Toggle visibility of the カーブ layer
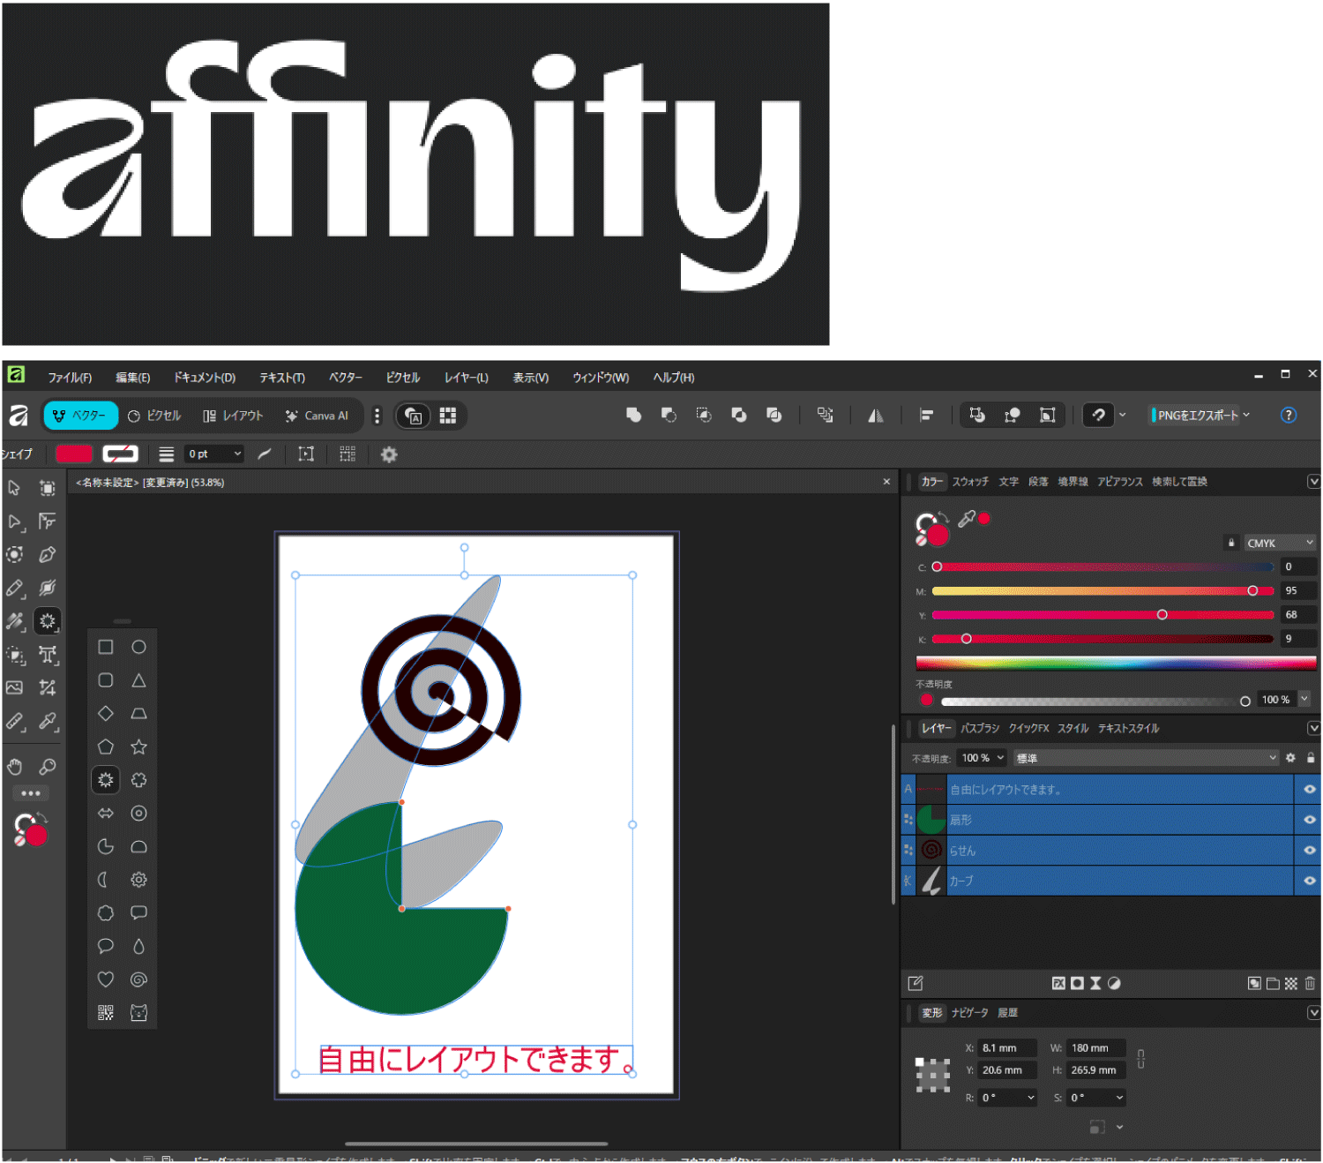The image size is (1323, 1163). 1309,881
